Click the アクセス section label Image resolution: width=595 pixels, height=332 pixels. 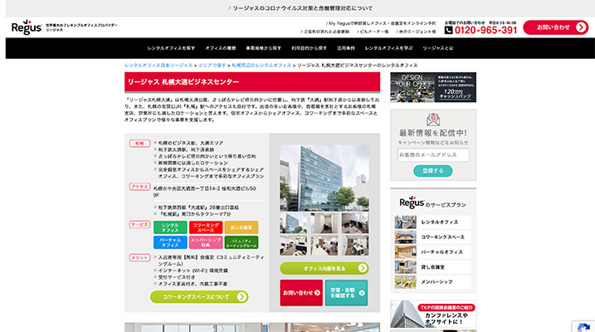[139, 187]
